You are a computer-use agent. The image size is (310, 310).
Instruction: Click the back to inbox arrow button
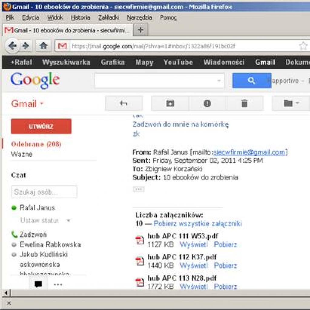(x=124, y=103)
